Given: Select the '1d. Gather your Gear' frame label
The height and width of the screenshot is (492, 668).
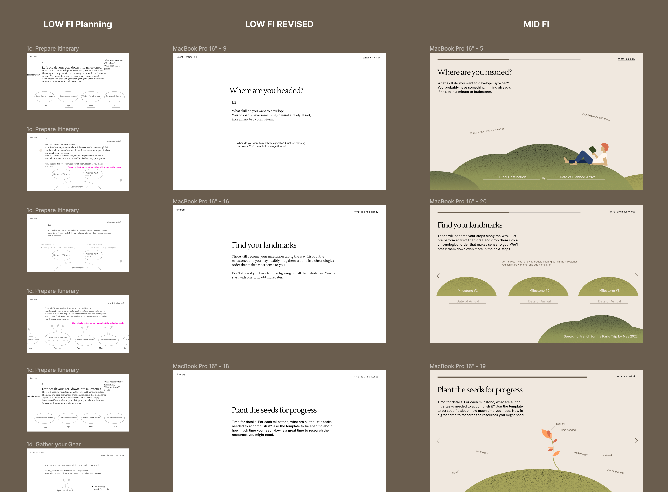Looking at the screenshot, I should [x=53, y=444].
